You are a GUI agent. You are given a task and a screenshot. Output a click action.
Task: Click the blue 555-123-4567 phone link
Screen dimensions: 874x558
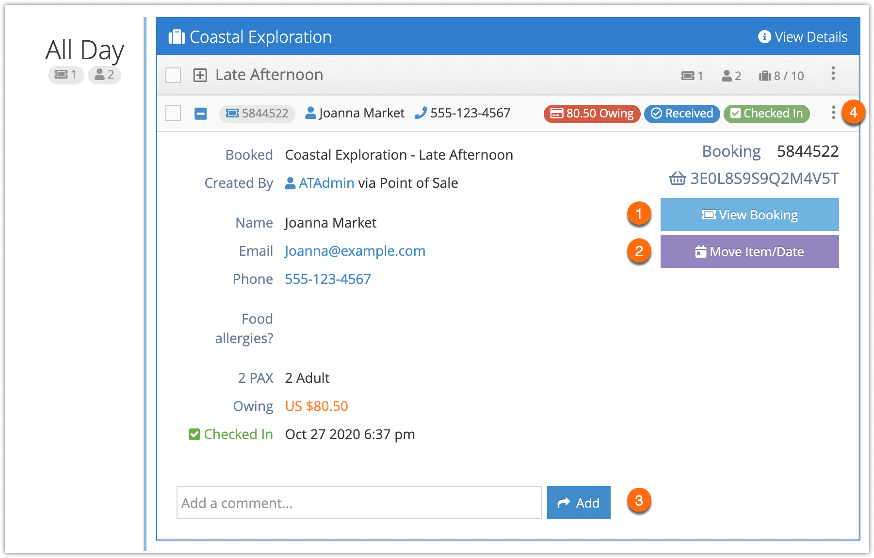point(328,279)
